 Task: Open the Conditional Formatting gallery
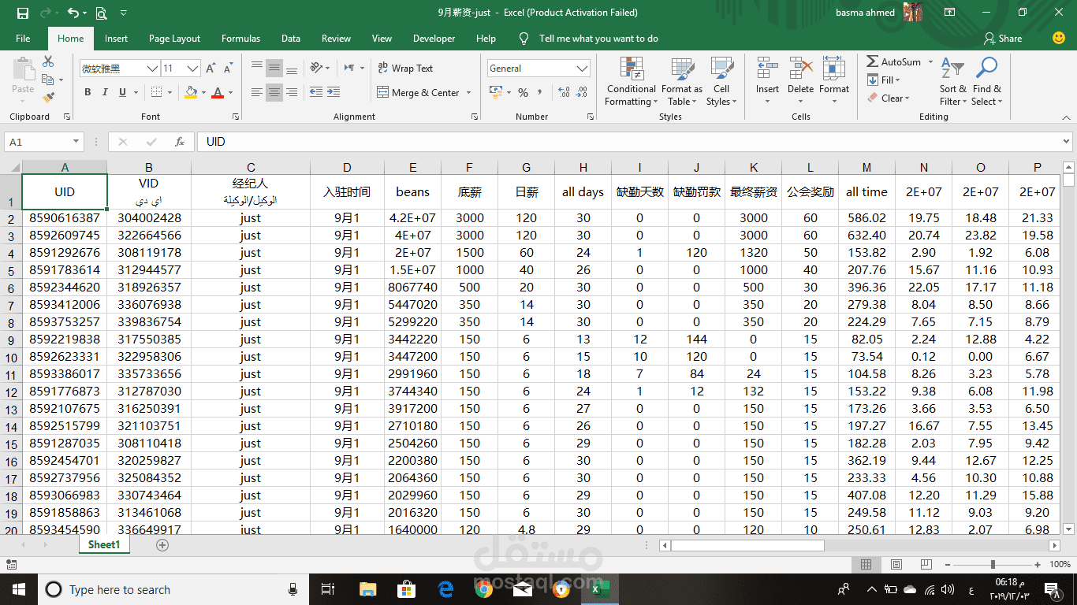(630, 83)
